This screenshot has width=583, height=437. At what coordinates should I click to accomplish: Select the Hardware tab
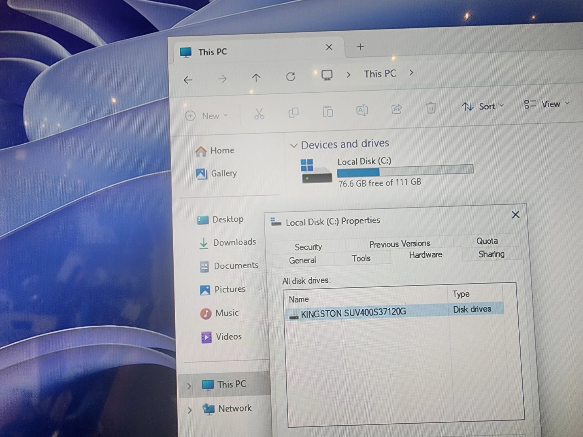[x=426, y=255]
